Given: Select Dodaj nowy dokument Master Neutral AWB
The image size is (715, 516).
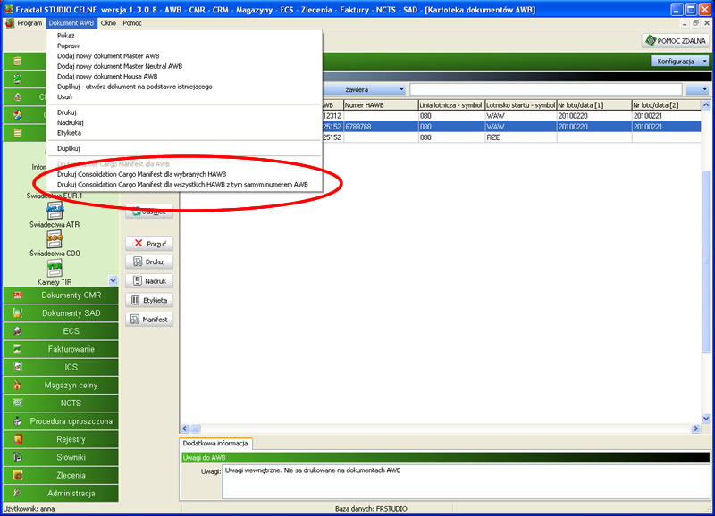Looking at the screenshot, I should (x=185, y=66).
